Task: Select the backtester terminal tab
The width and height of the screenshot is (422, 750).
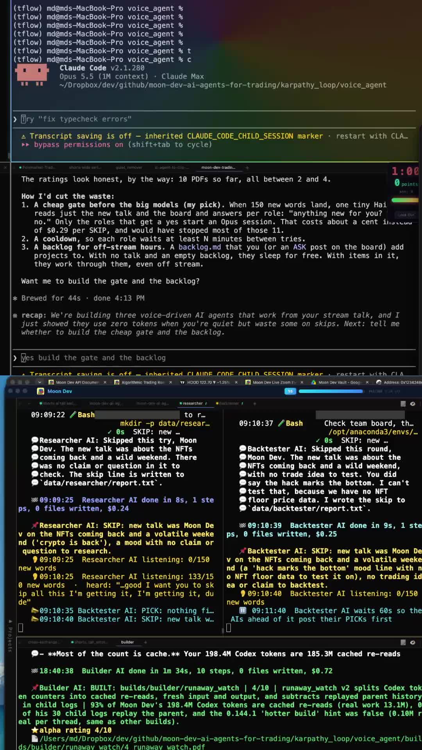Action: click(x=229, y=403)
